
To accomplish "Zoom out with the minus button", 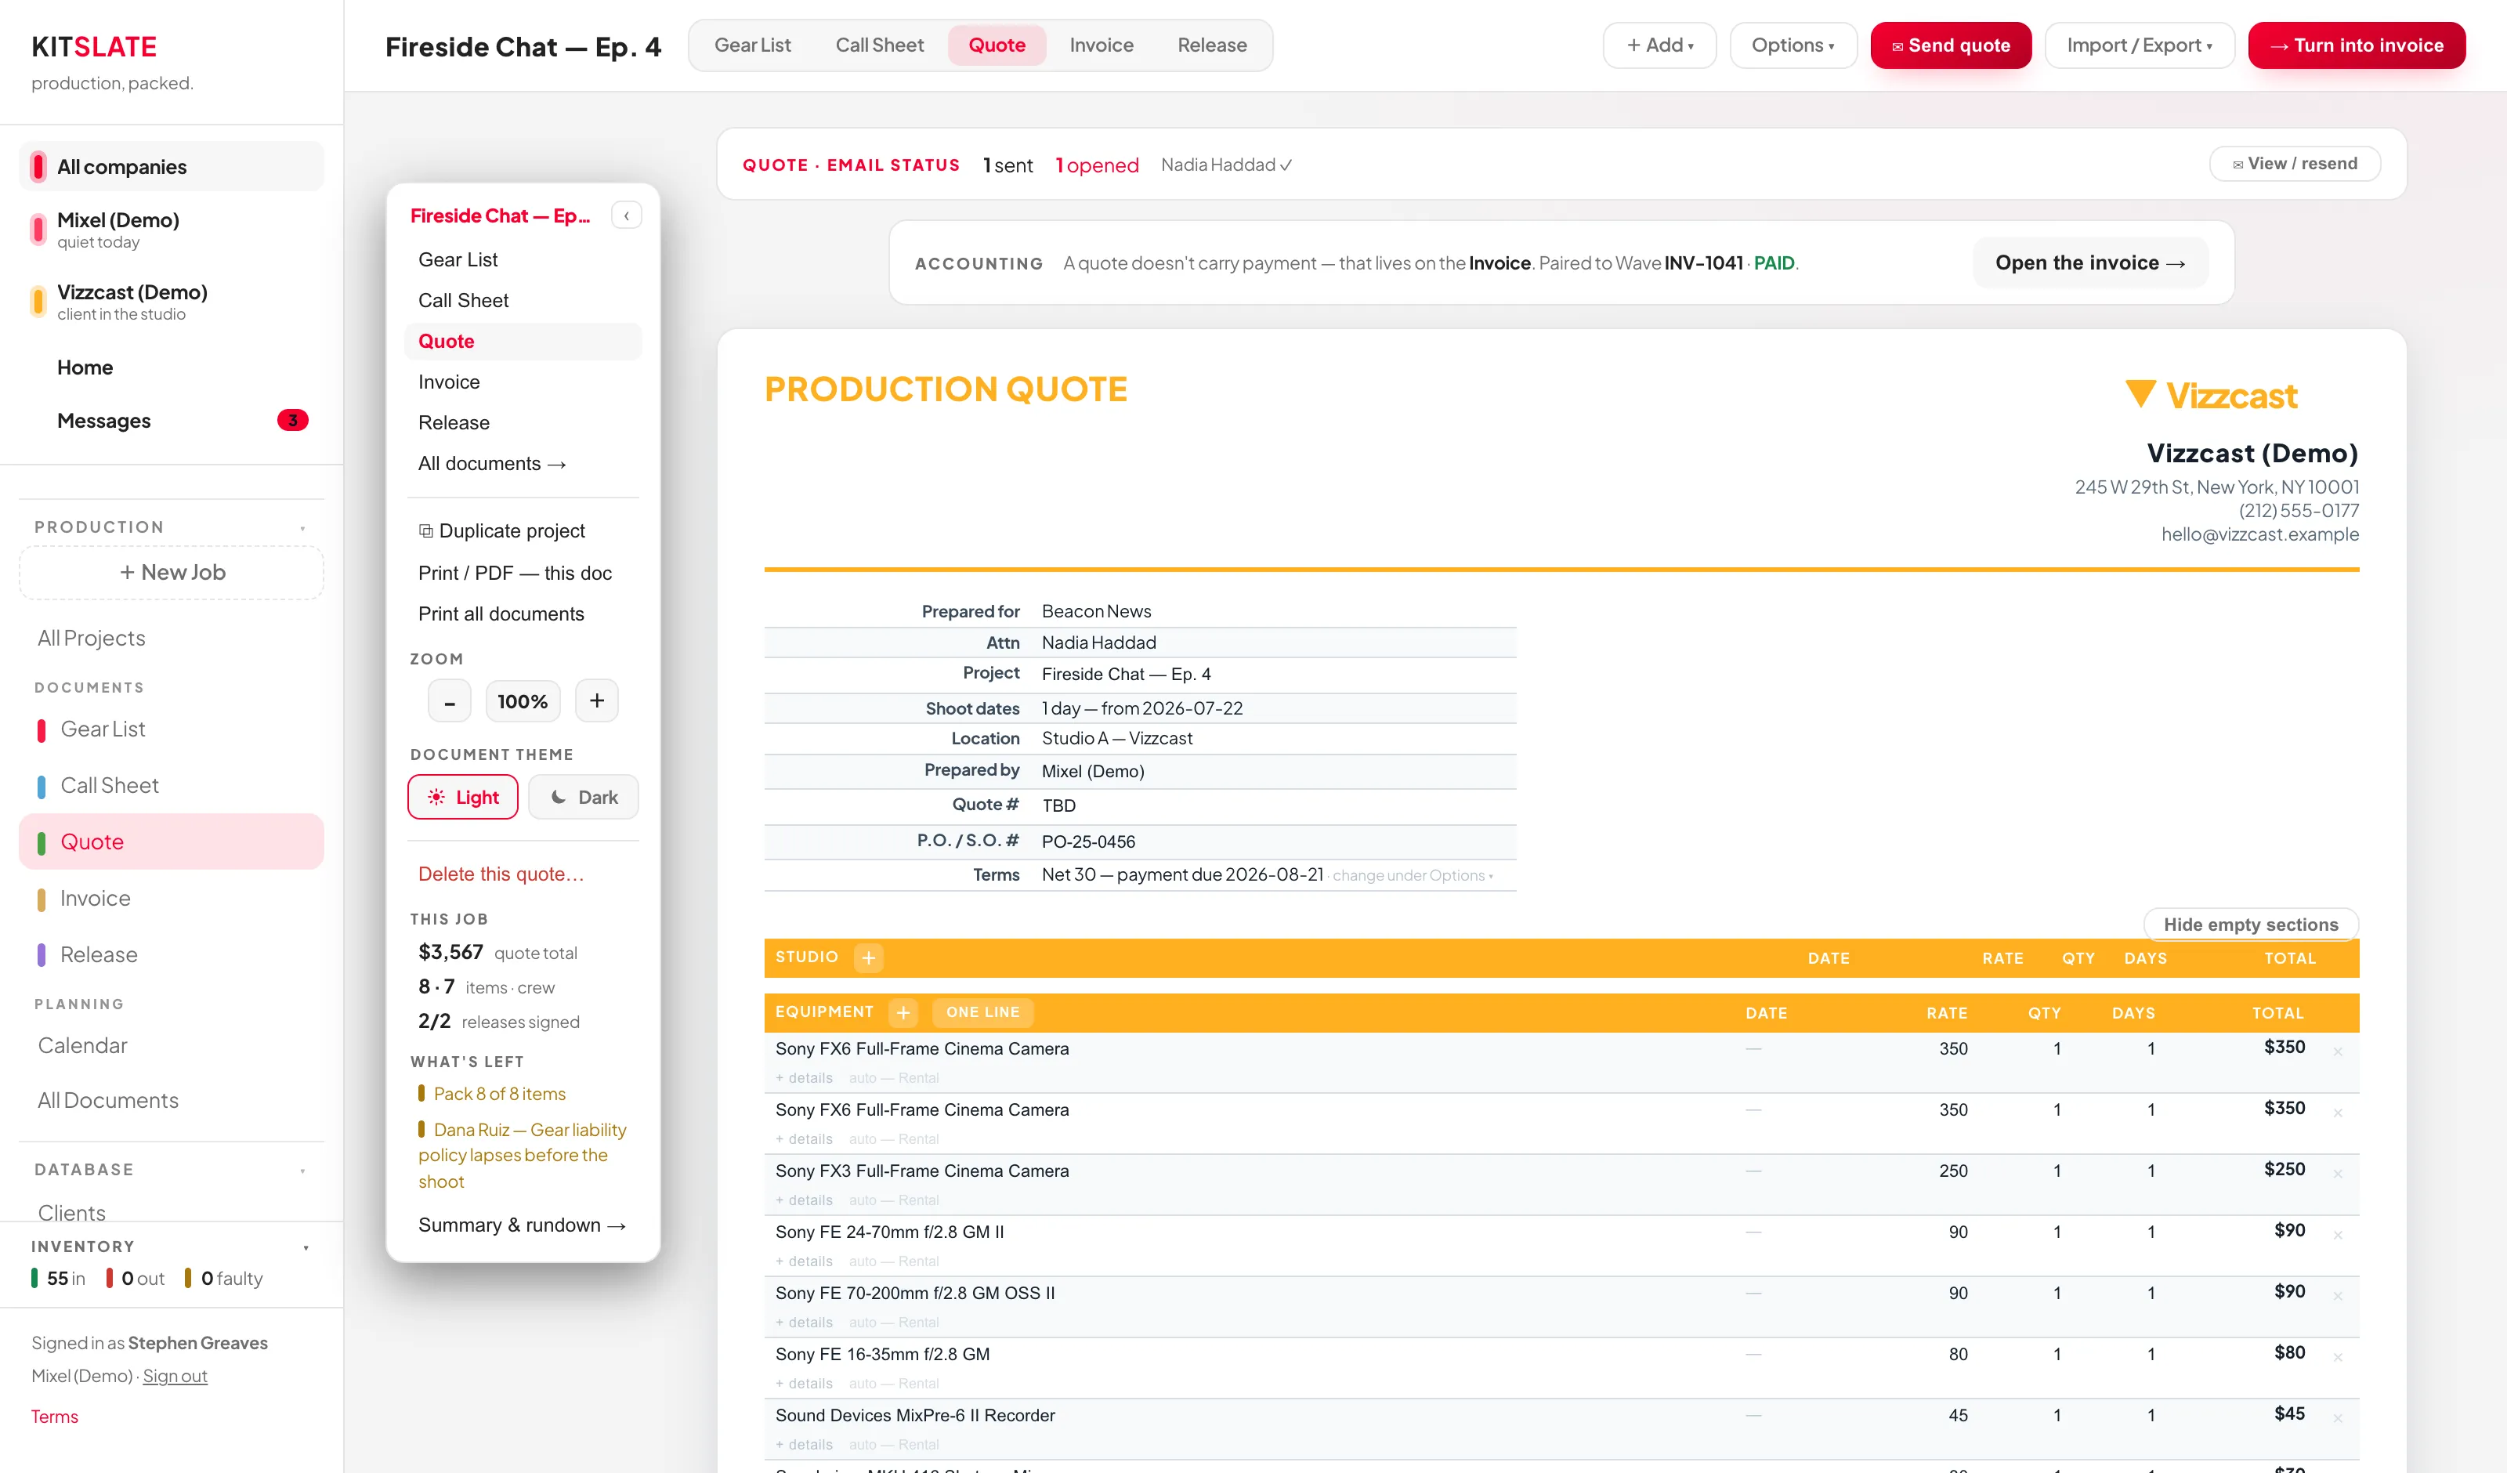I will pos(450,700).
